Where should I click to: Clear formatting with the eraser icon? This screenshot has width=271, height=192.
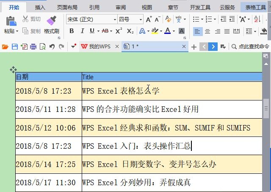[x=168, y=19]
